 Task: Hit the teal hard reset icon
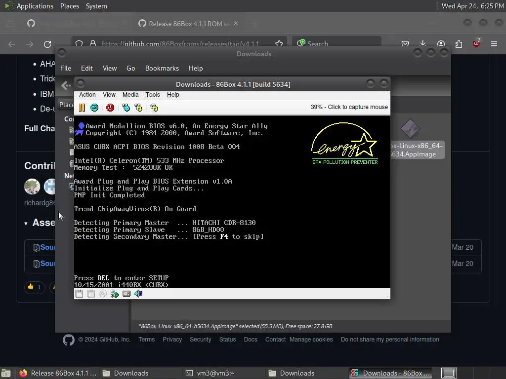94,108
